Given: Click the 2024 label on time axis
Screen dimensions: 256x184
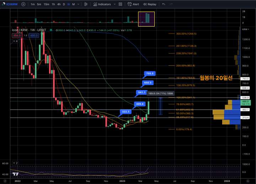Looking at the screenshot, I should 227,181.
